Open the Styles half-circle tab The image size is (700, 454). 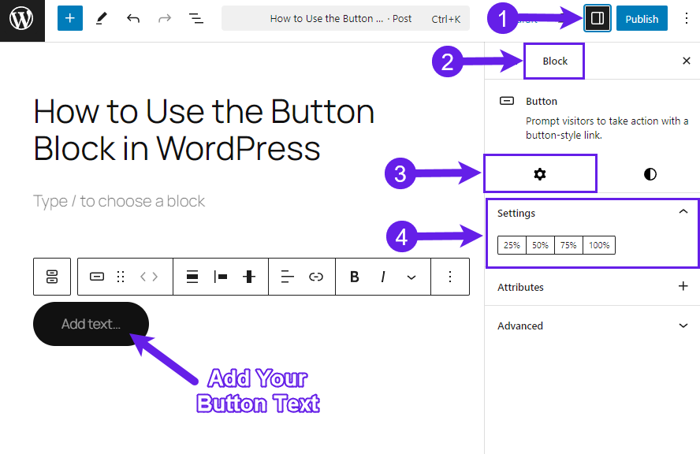pos(650,174)
